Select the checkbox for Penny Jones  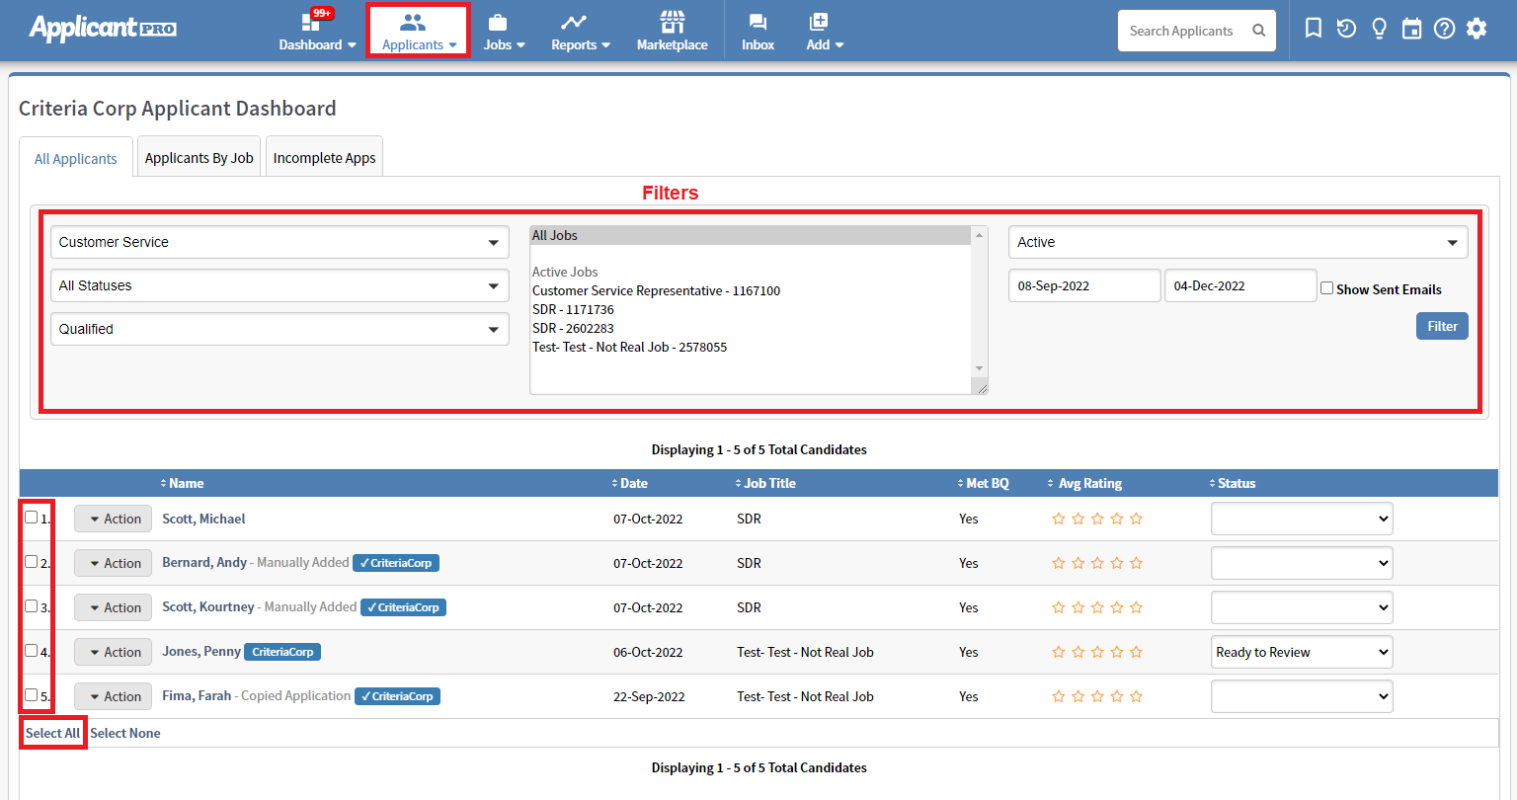point(32,651)
